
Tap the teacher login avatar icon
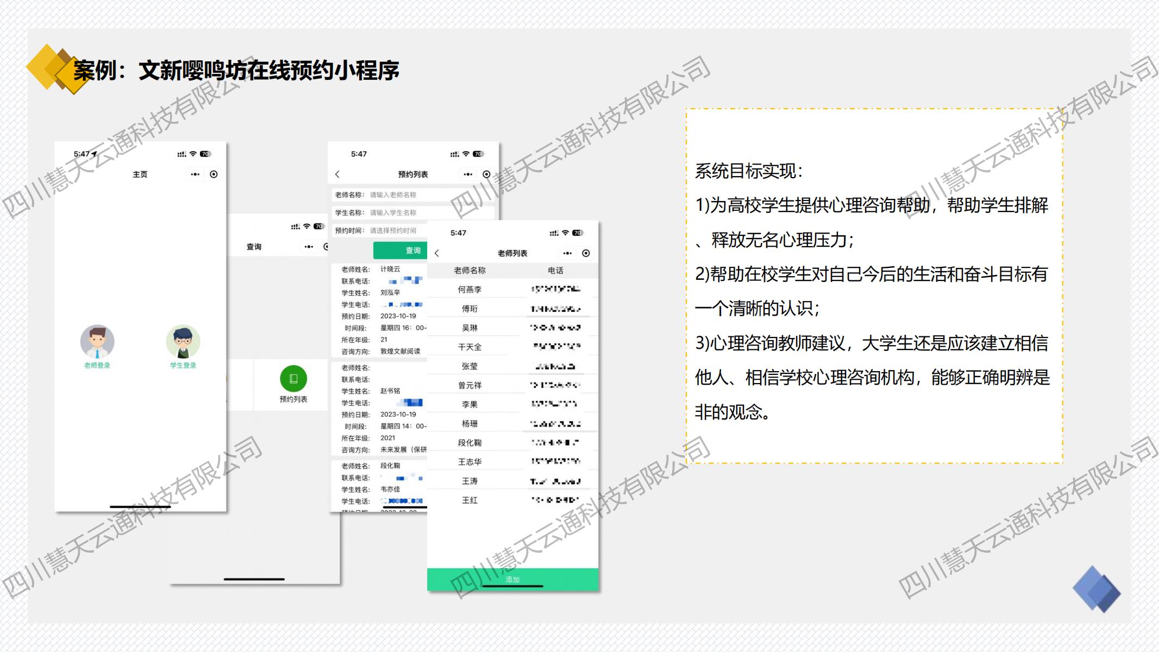coord(97,342)
